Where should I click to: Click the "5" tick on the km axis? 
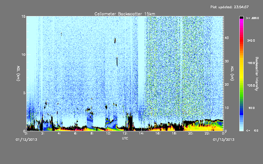coord(24,93)
